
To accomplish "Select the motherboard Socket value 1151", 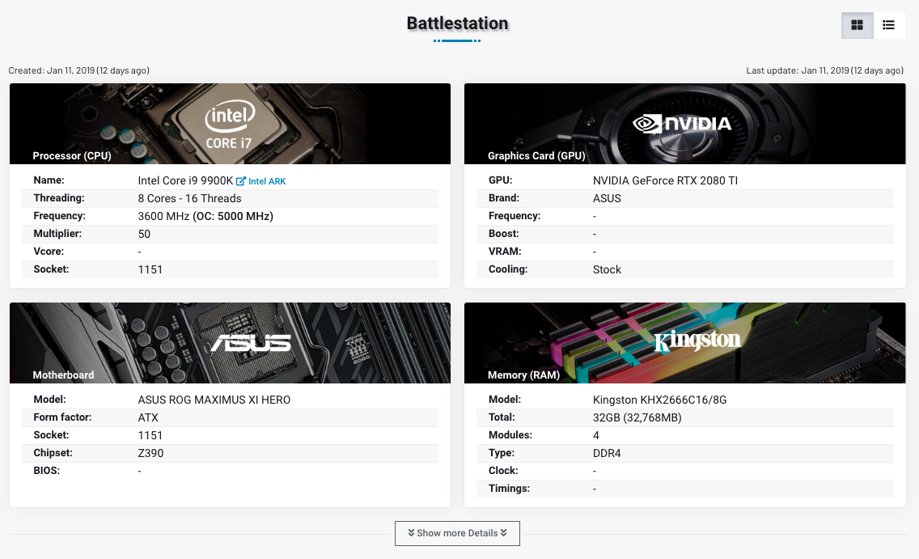I will tap(150, 435).
